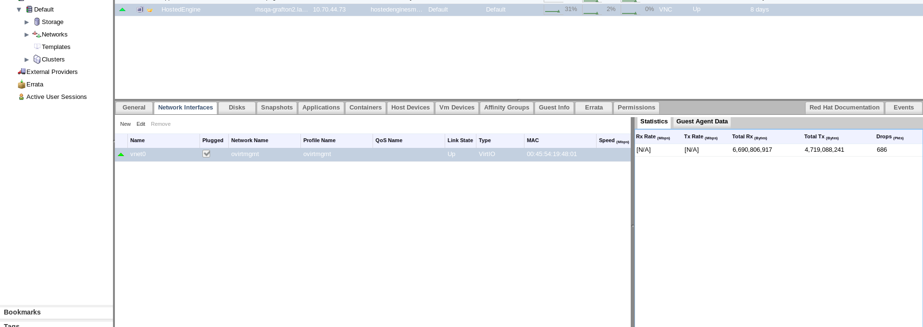
Task: Toggle the Plugged checkbox for vnet0
Action: tap(206, 154)
